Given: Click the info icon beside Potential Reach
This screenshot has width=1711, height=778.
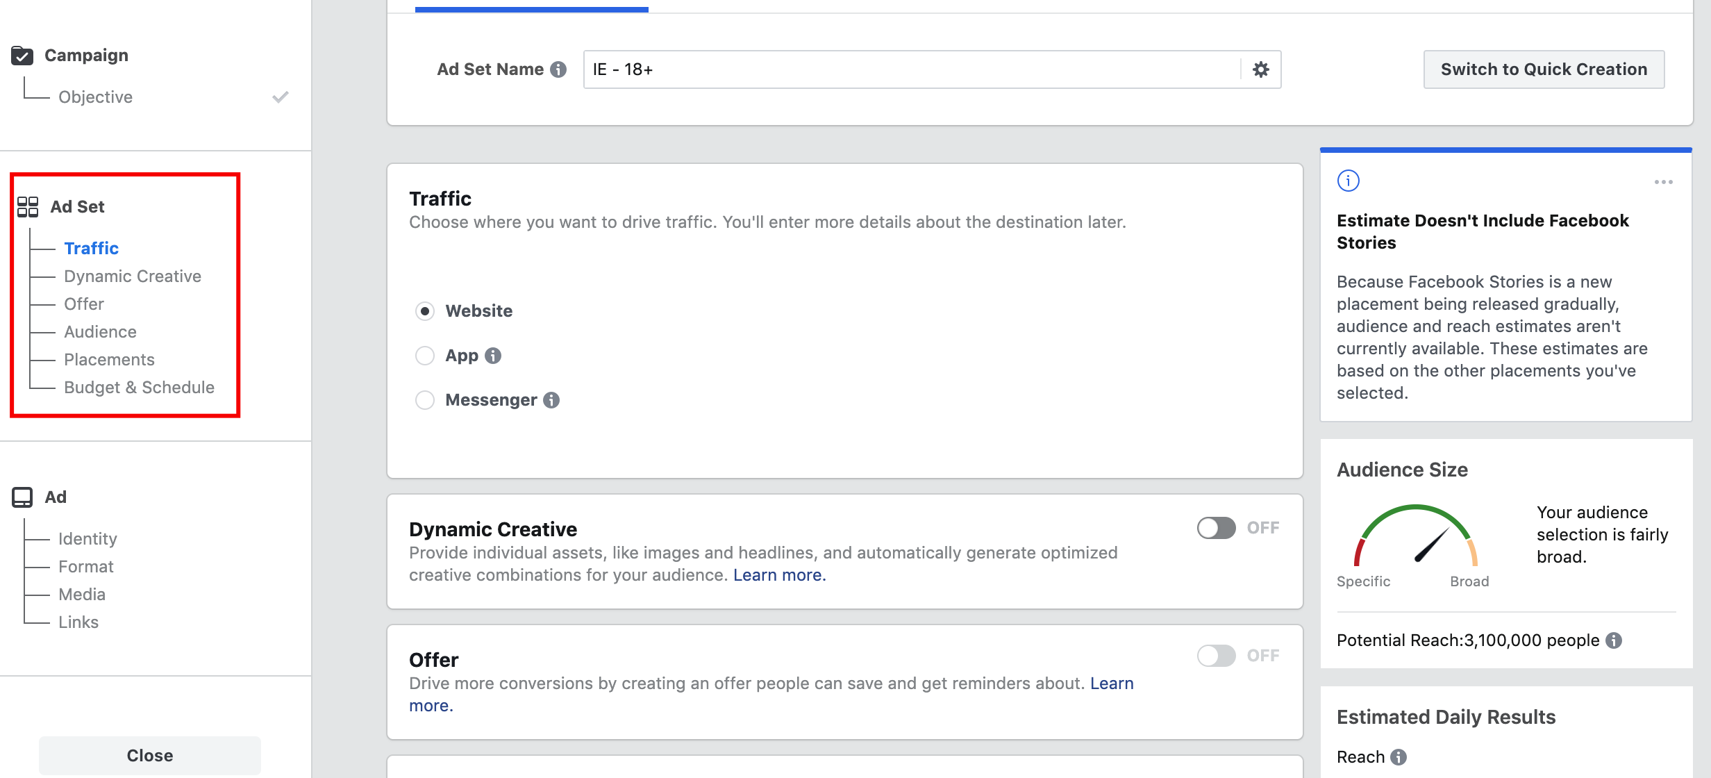Looking at the screenshot, I should click(x=1614, y=640).
